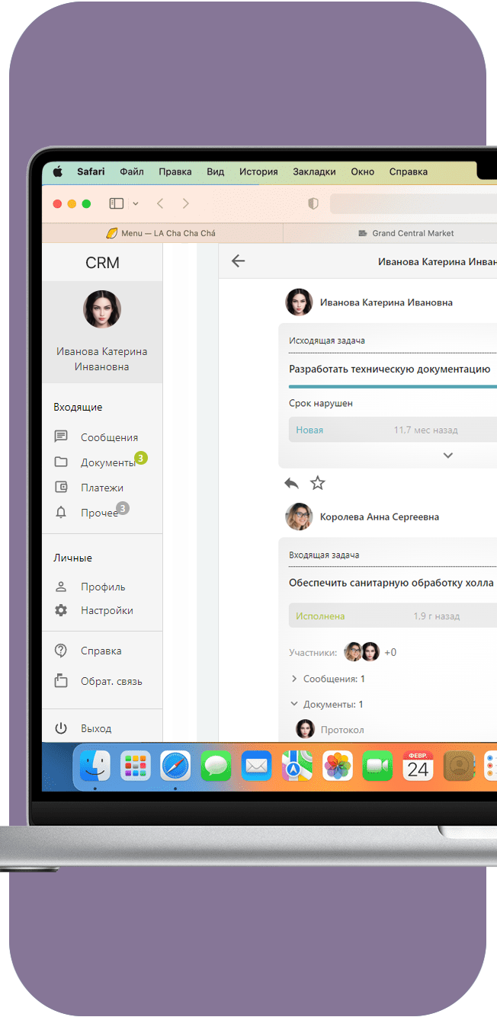Open Сообщения in sidebar
Viewport: 497px width, 1017px height.
(x=109, y=437)
